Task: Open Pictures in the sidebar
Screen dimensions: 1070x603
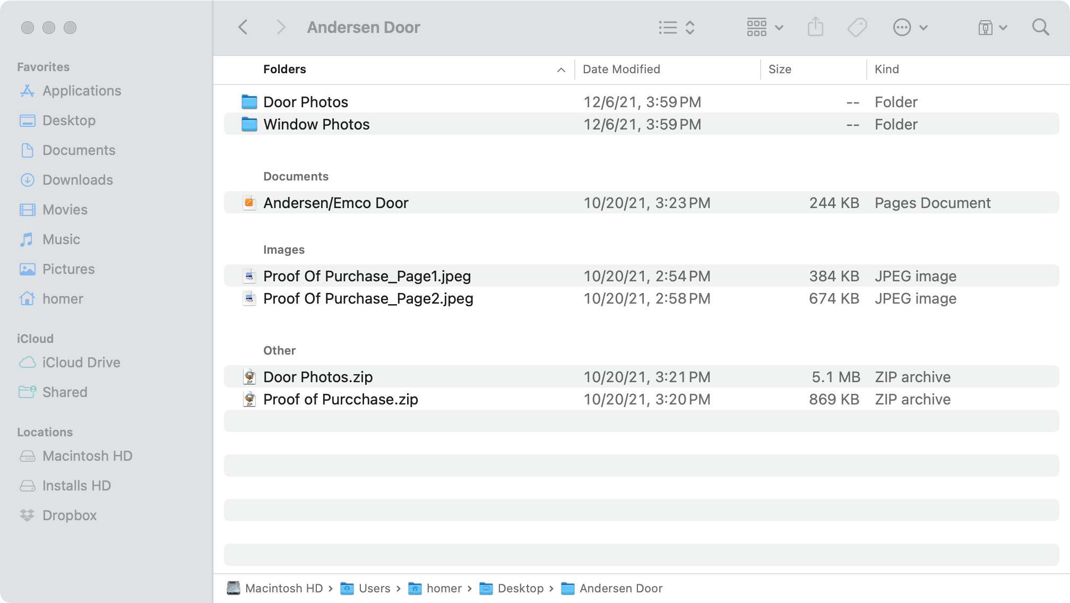Action: click(x=68, y=269)
